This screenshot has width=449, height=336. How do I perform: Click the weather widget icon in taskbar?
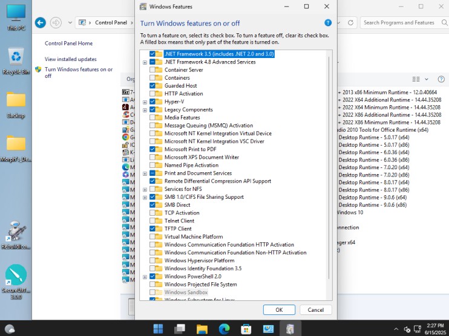click(x=10, y=329)
